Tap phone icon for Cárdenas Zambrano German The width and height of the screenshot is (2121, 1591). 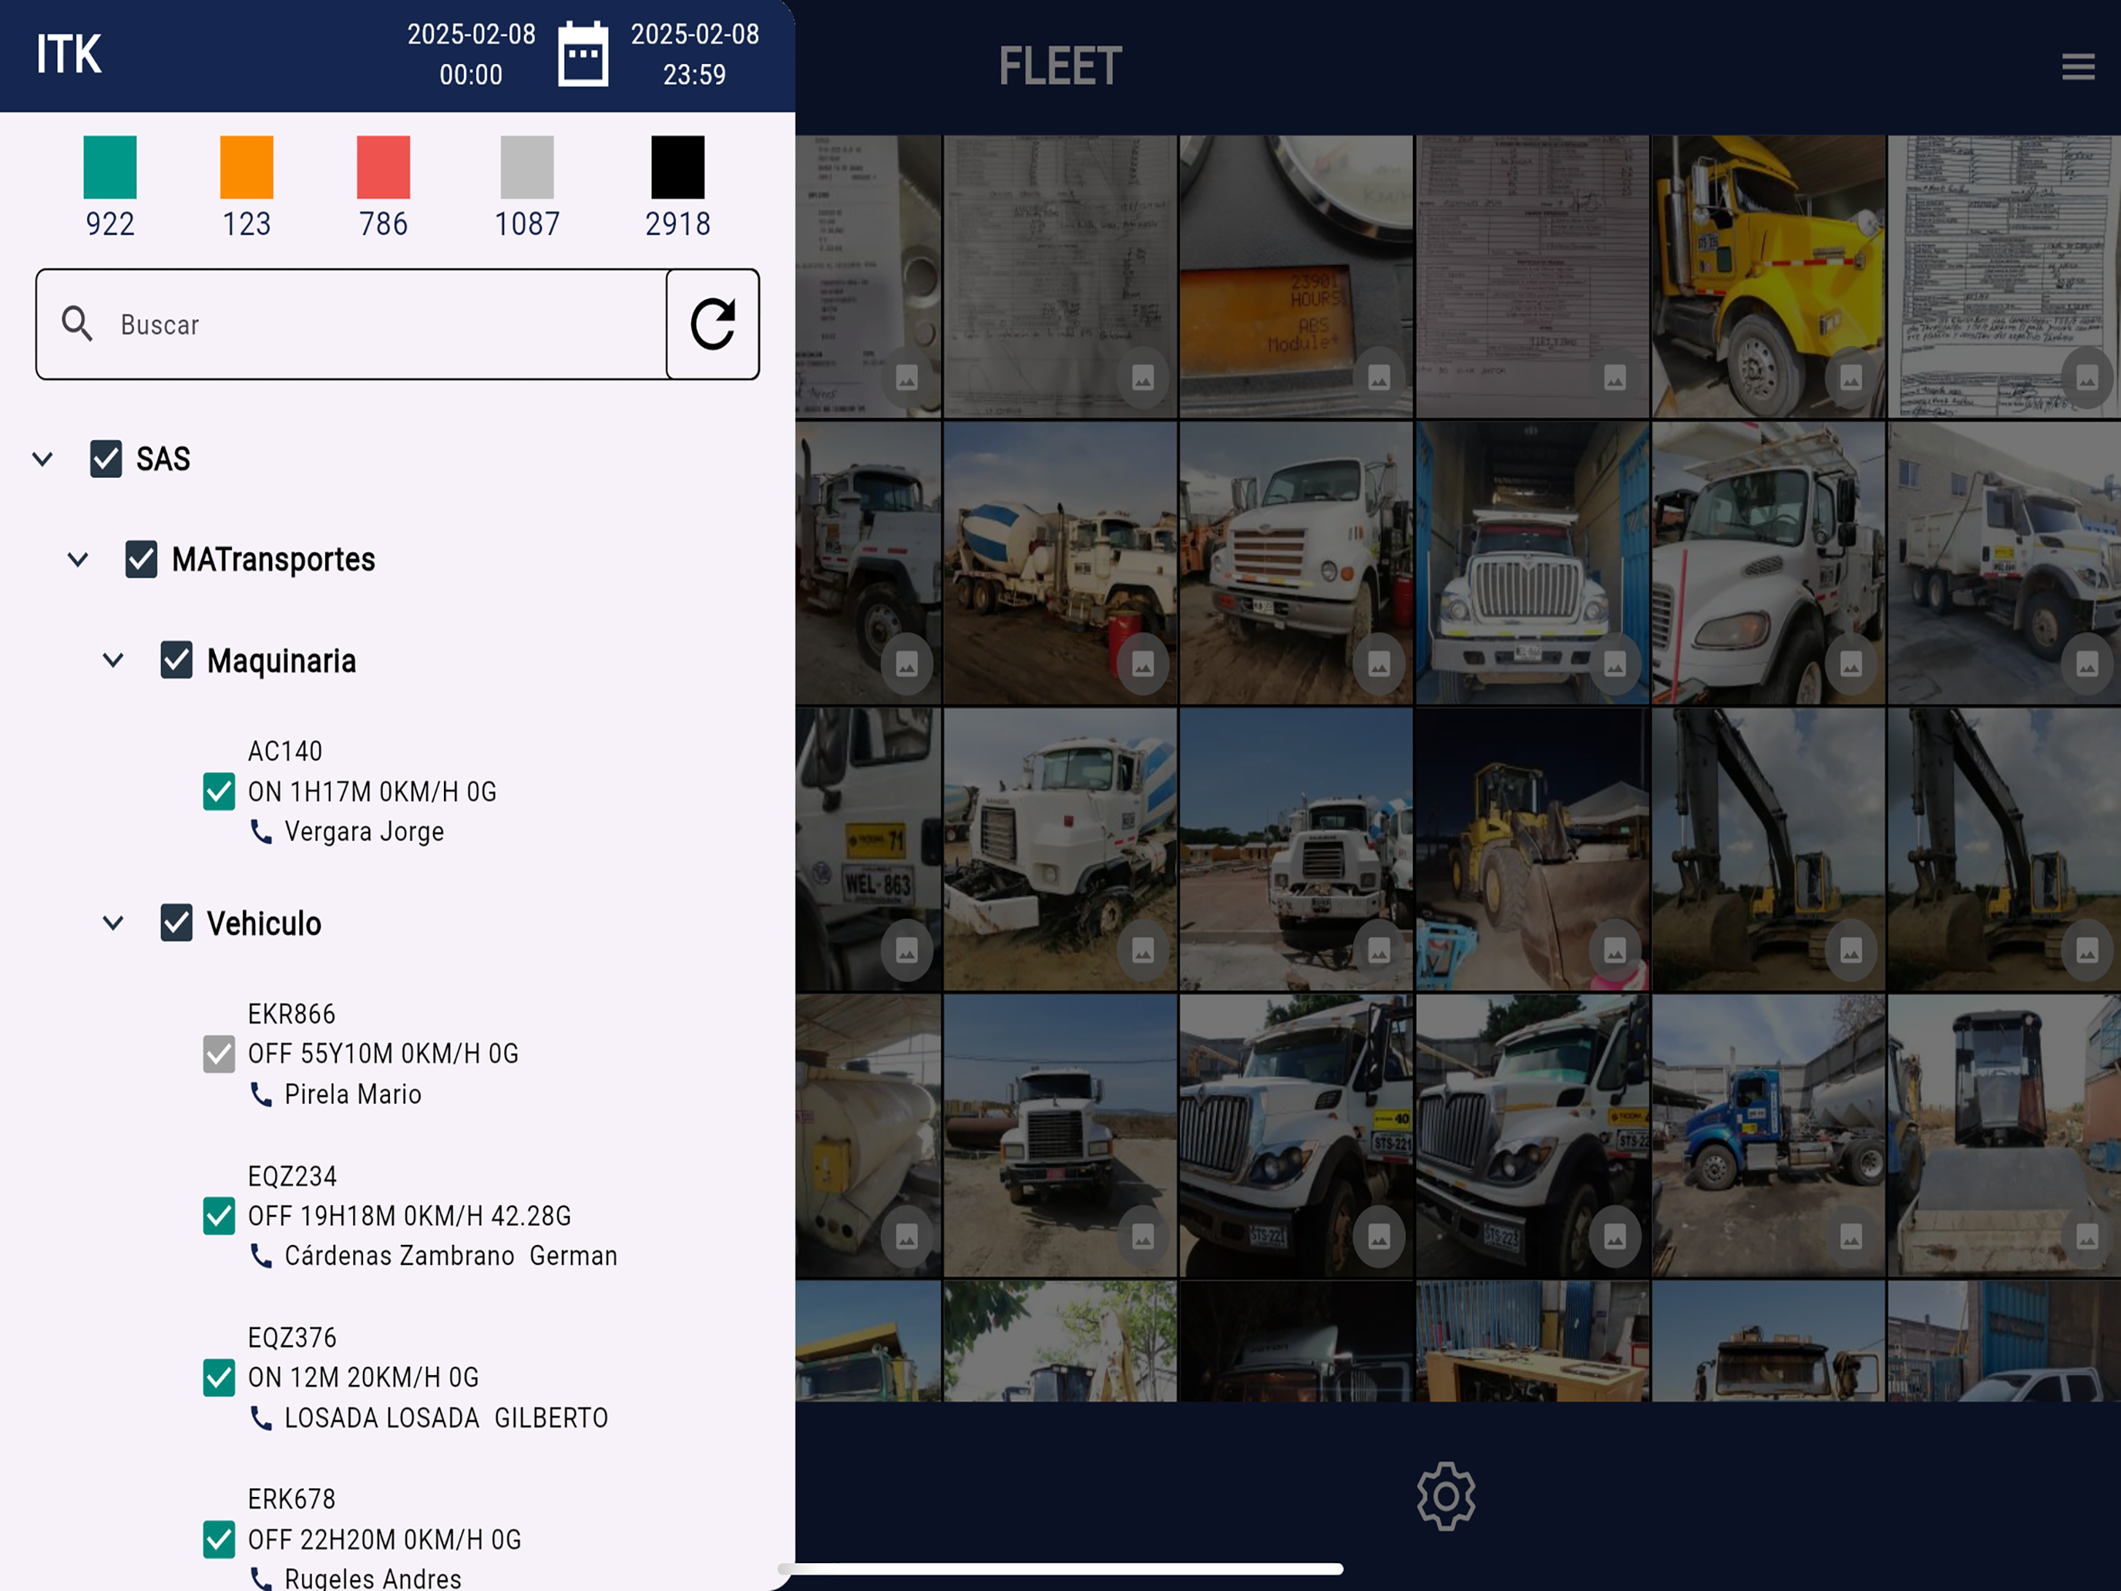(261, 1256)
